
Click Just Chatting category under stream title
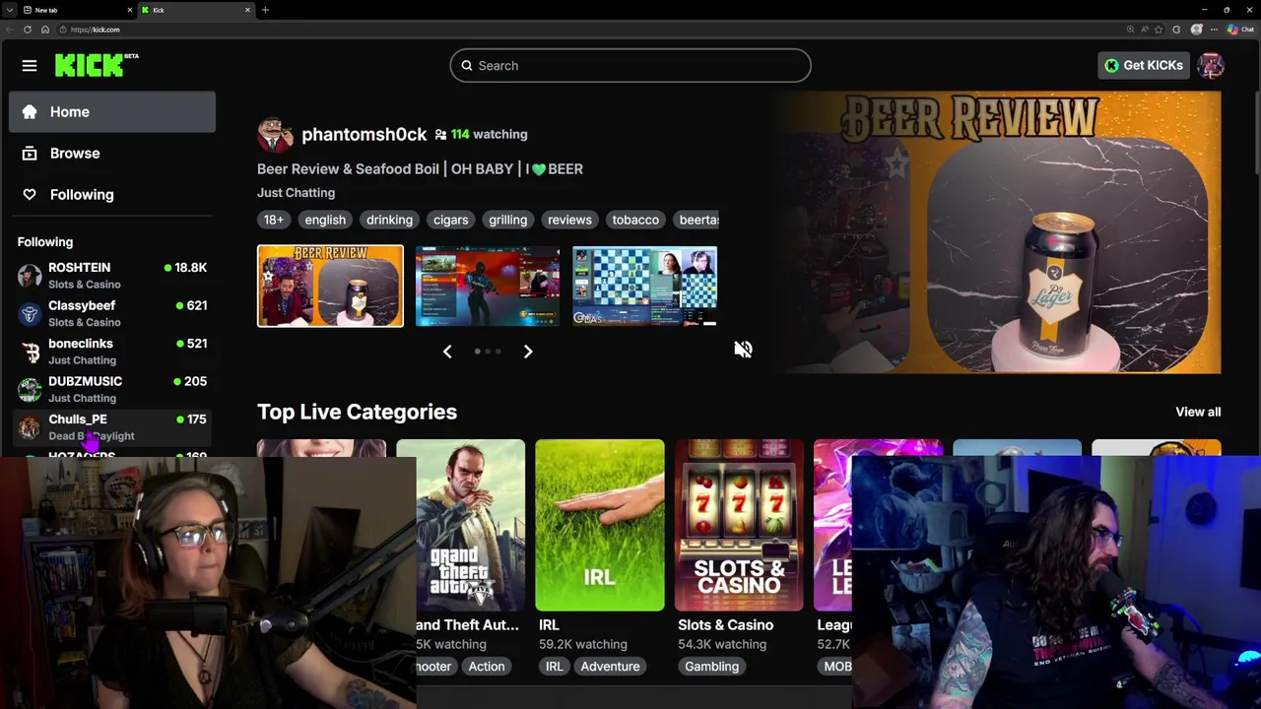pyautogui.click(x=296, y=193)
